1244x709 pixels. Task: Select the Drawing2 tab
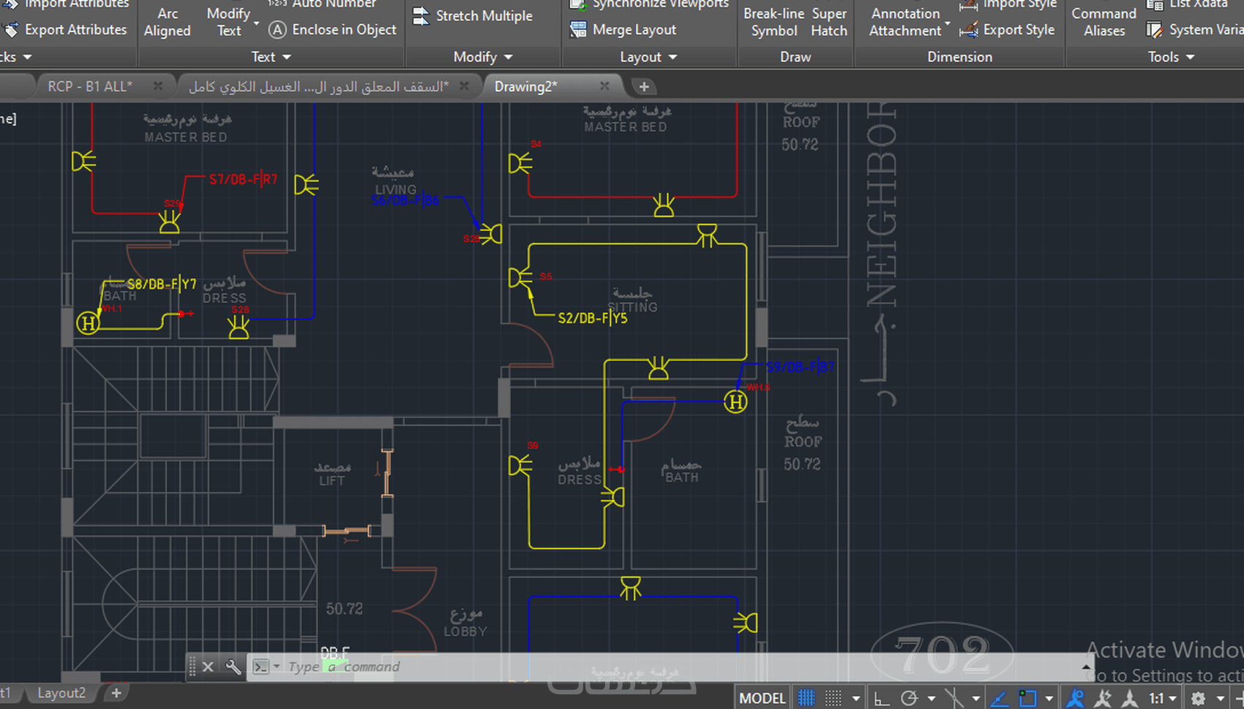click(x=525, y=86)
